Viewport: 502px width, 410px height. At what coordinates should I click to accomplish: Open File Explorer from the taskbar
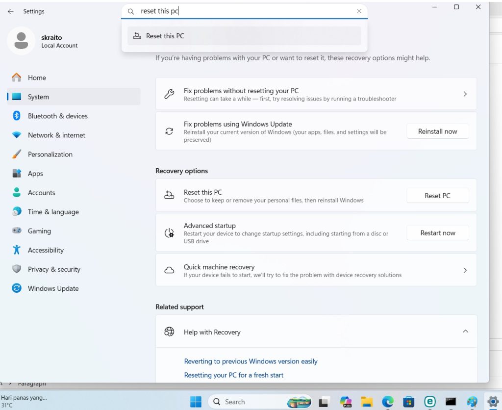tap(367, 402)
